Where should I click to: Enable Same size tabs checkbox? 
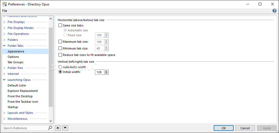(x=60, y=25)
